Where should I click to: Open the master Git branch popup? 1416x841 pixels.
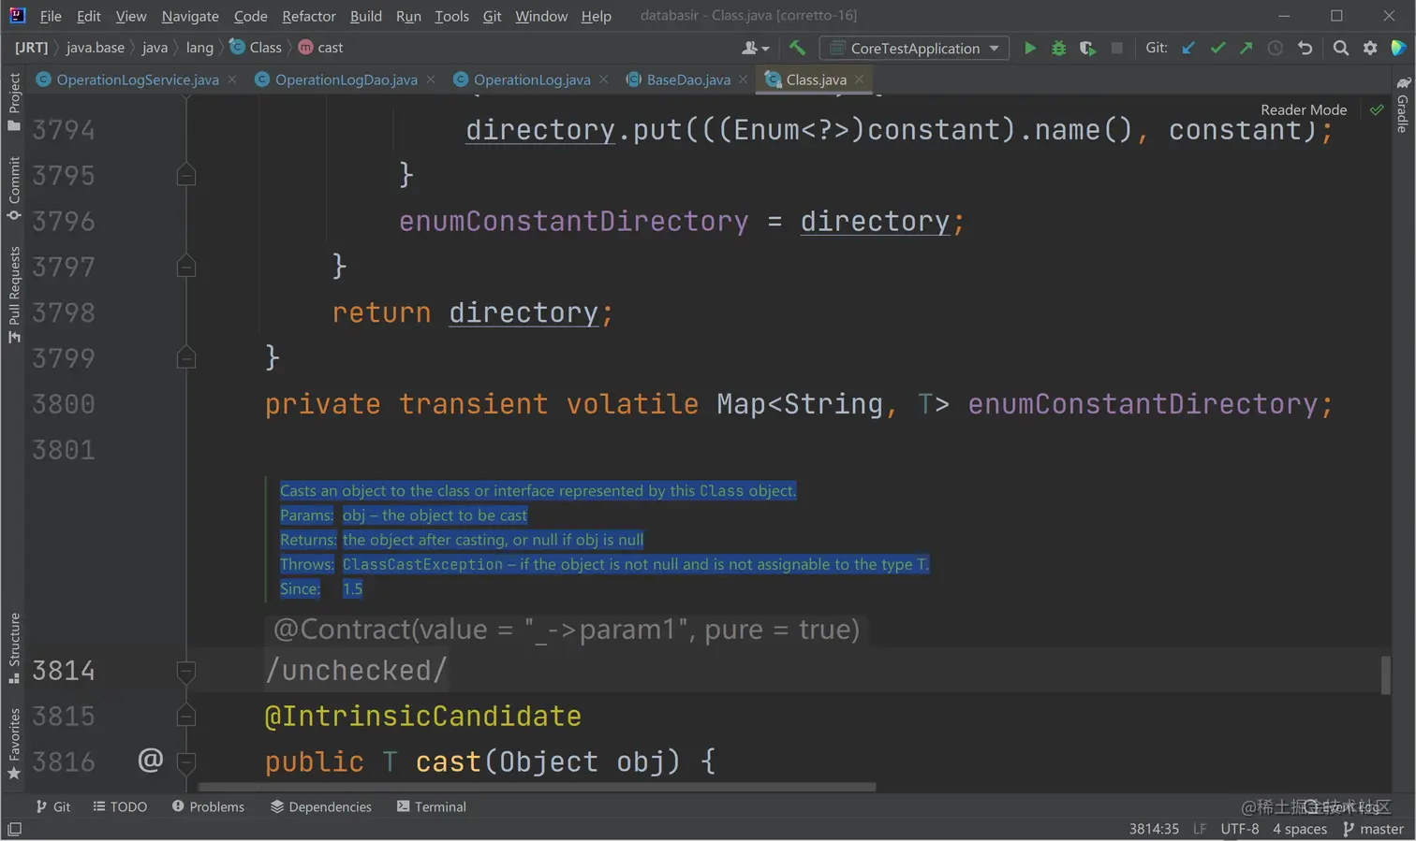[x=1373, y=829]
